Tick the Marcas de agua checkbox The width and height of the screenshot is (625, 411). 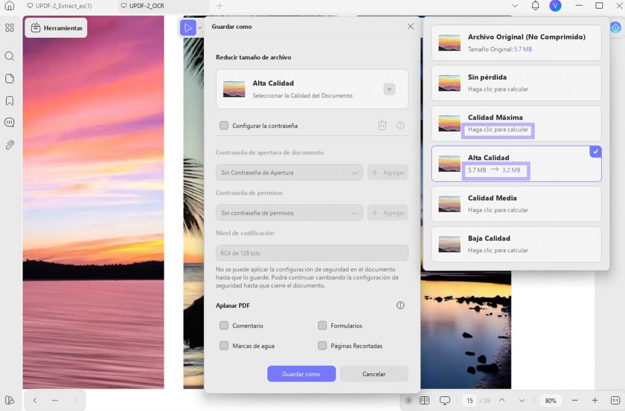(224, 346)
